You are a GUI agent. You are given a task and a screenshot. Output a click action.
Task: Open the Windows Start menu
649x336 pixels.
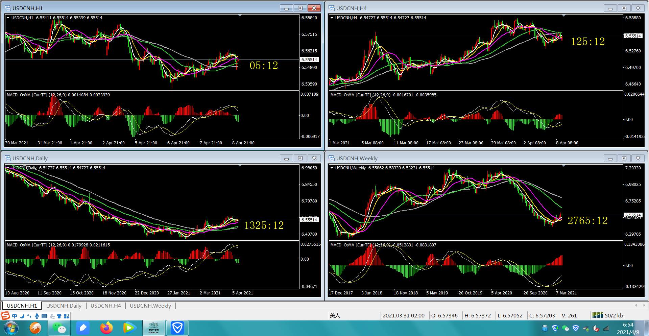[x=11, y=328]
